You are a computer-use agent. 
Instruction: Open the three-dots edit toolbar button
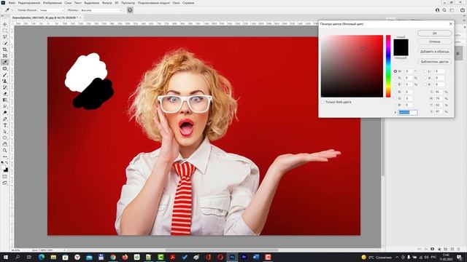click(5, 157)
